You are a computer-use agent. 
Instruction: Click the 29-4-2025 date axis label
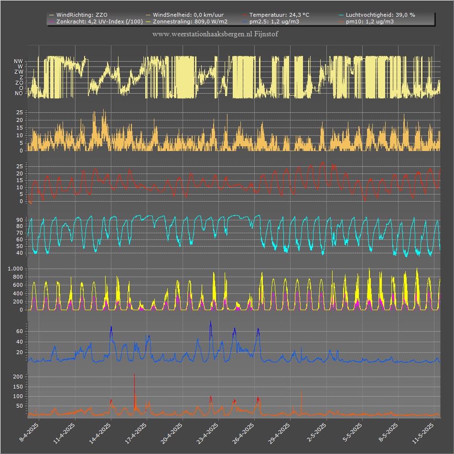(x=280, y=433)
